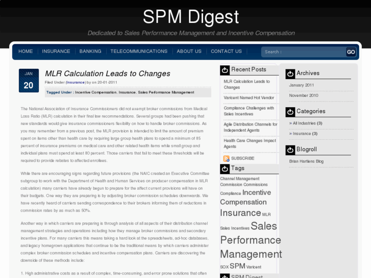Click the Incentive Compensation tagged-under link
Screen dimensions: 371x278
click(x=96, y=92)
